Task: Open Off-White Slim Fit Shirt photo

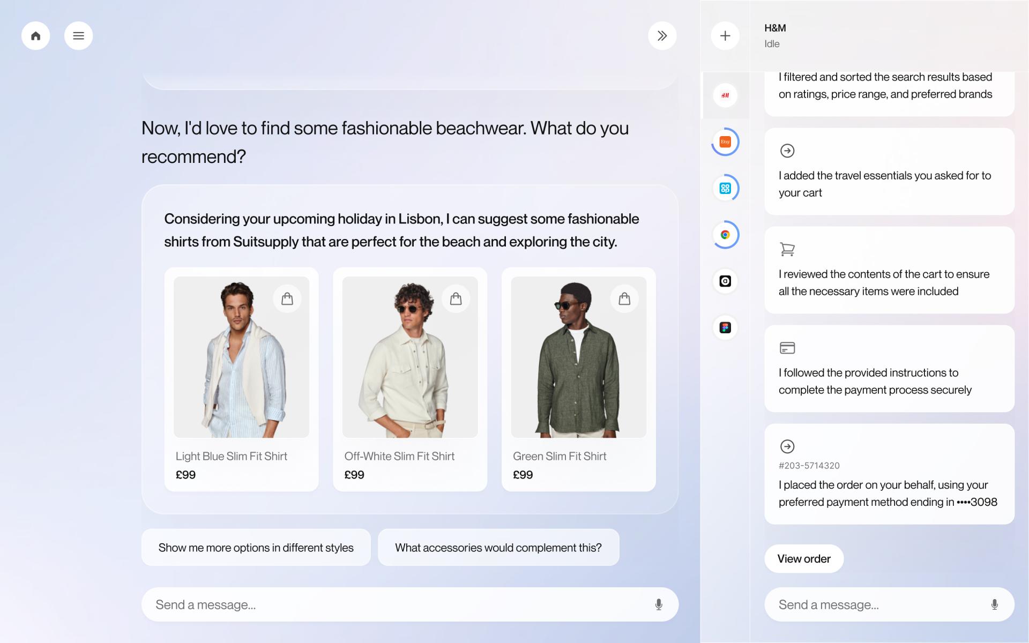Action: pos(410,357)
